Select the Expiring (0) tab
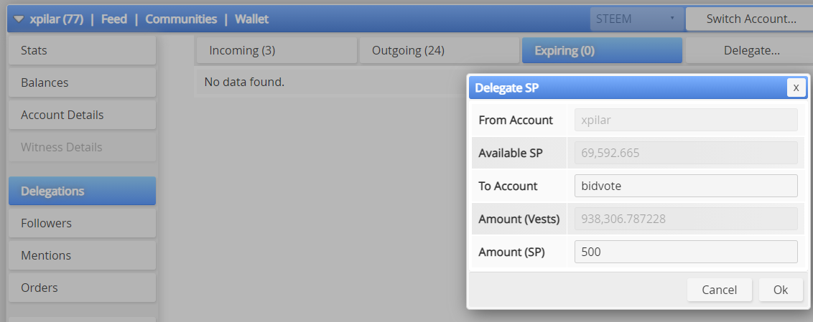The height and width of the screenshot is (322, 813). click(602, 51)
